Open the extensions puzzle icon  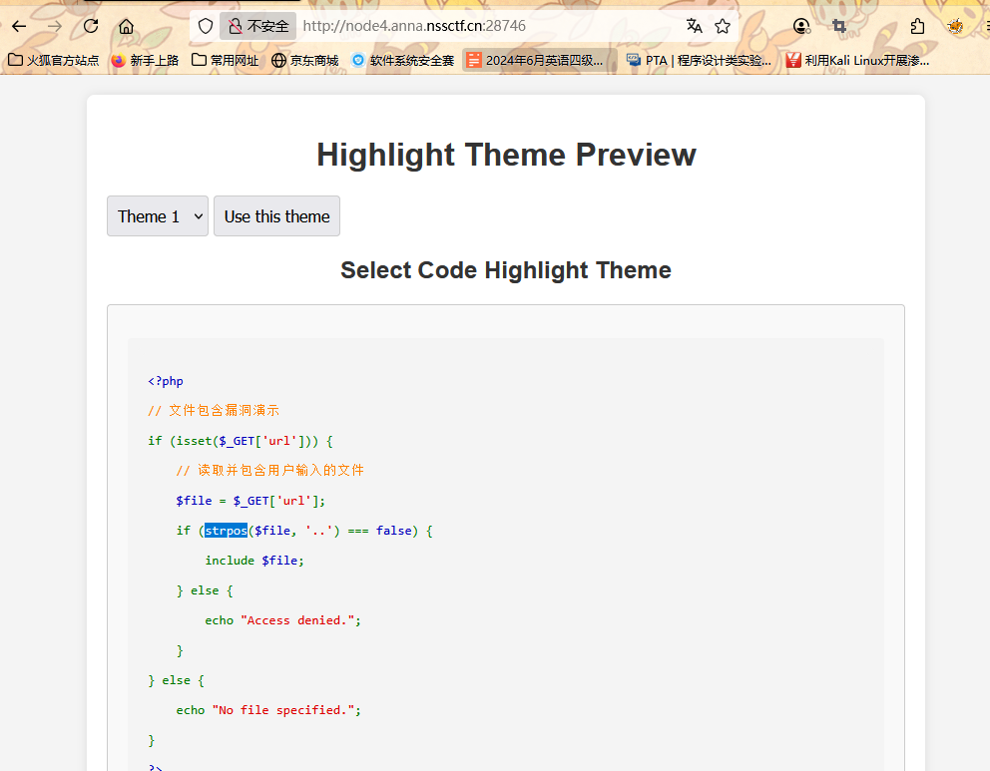[917, 26]
